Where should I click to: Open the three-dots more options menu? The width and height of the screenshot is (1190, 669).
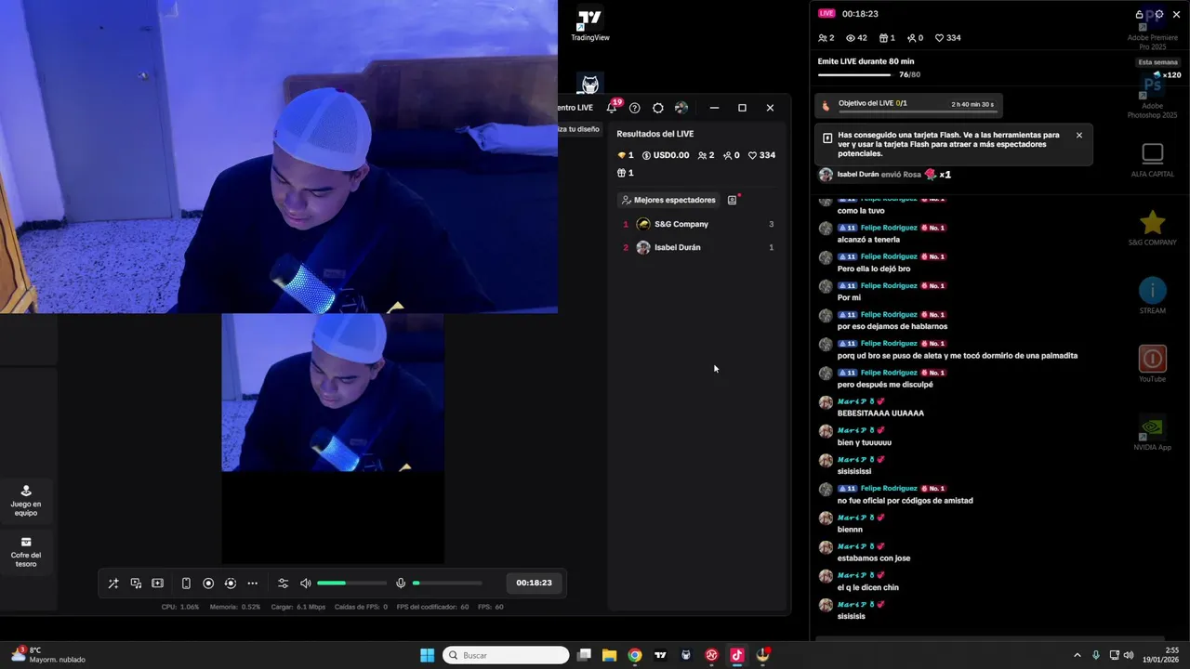point(252,584)
